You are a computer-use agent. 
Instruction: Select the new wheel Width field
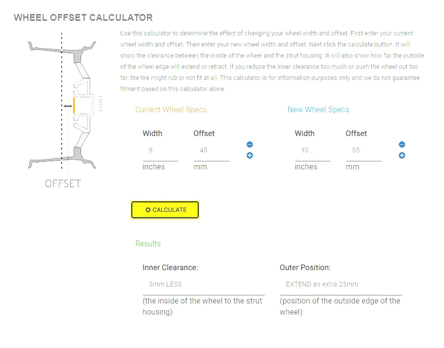(313, 151)
